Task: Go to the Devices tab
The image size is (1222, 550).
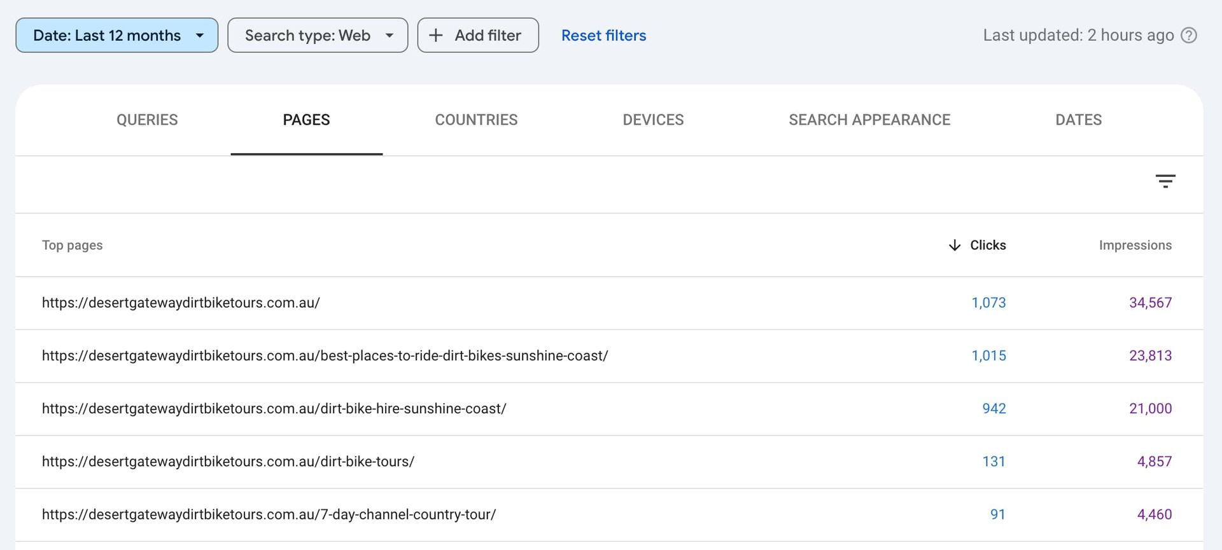Action: coord(653,120)
